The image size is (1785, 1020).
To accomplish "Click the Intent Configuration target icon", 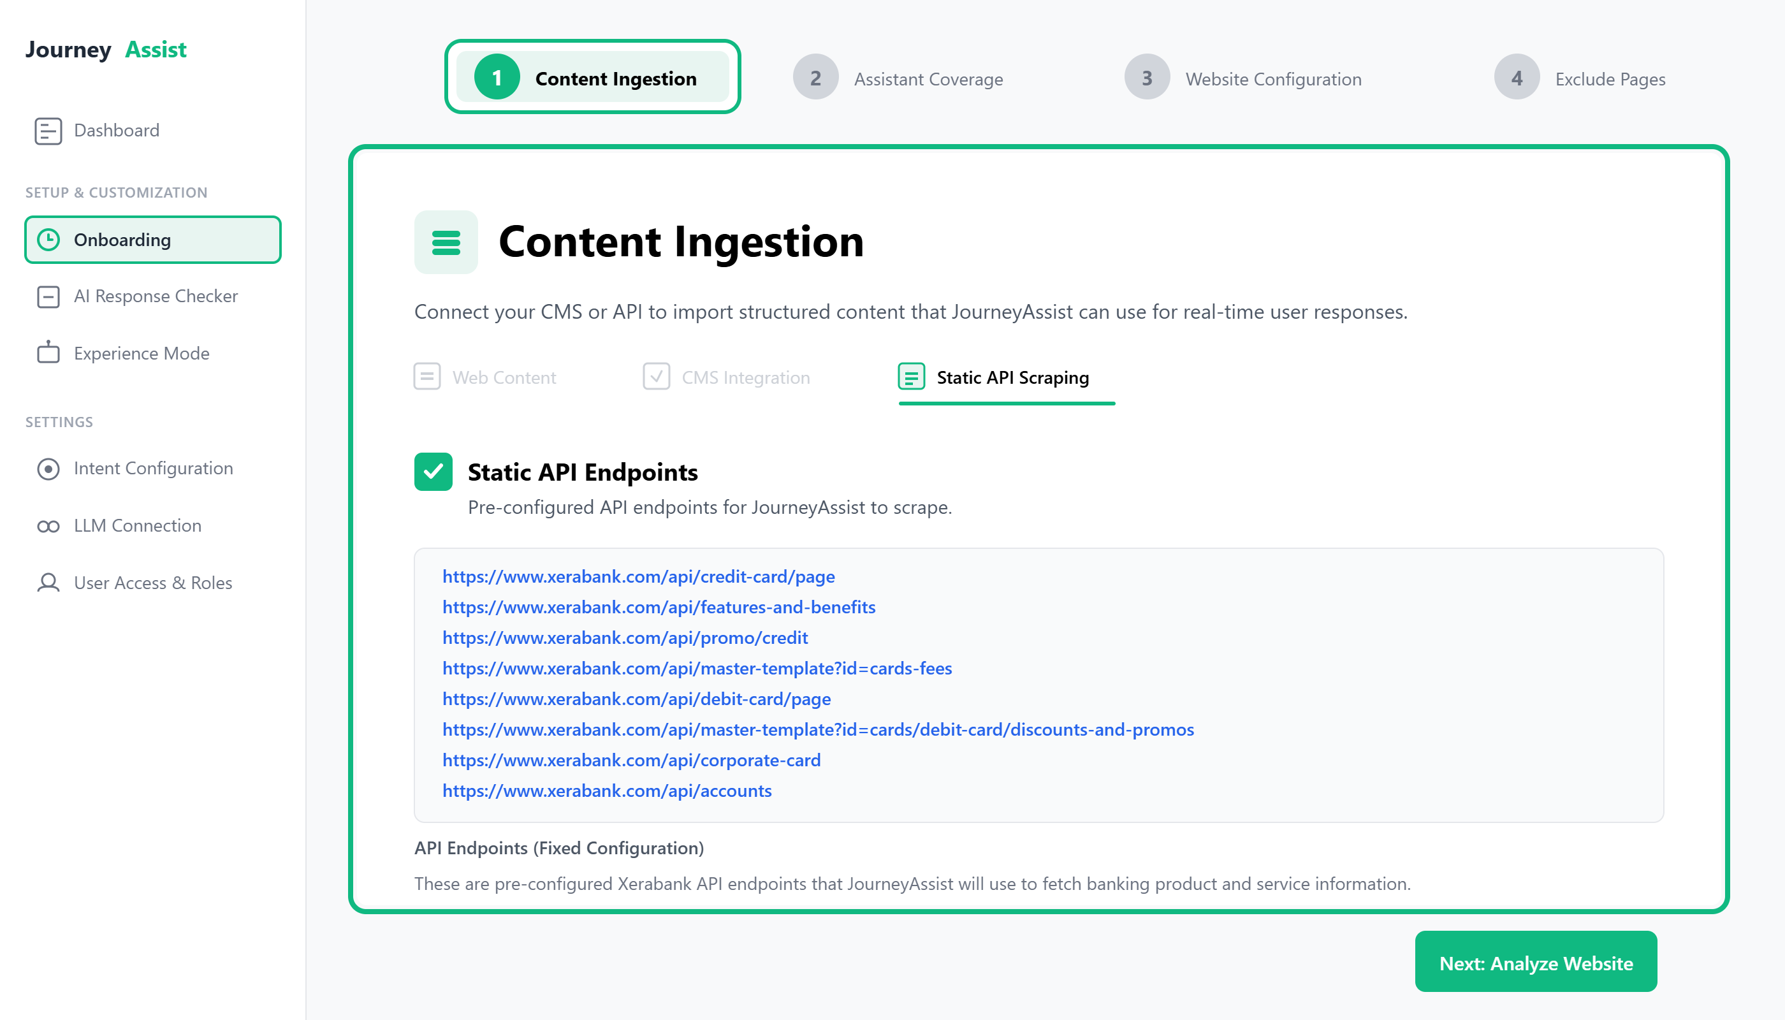I will (48, 469).
